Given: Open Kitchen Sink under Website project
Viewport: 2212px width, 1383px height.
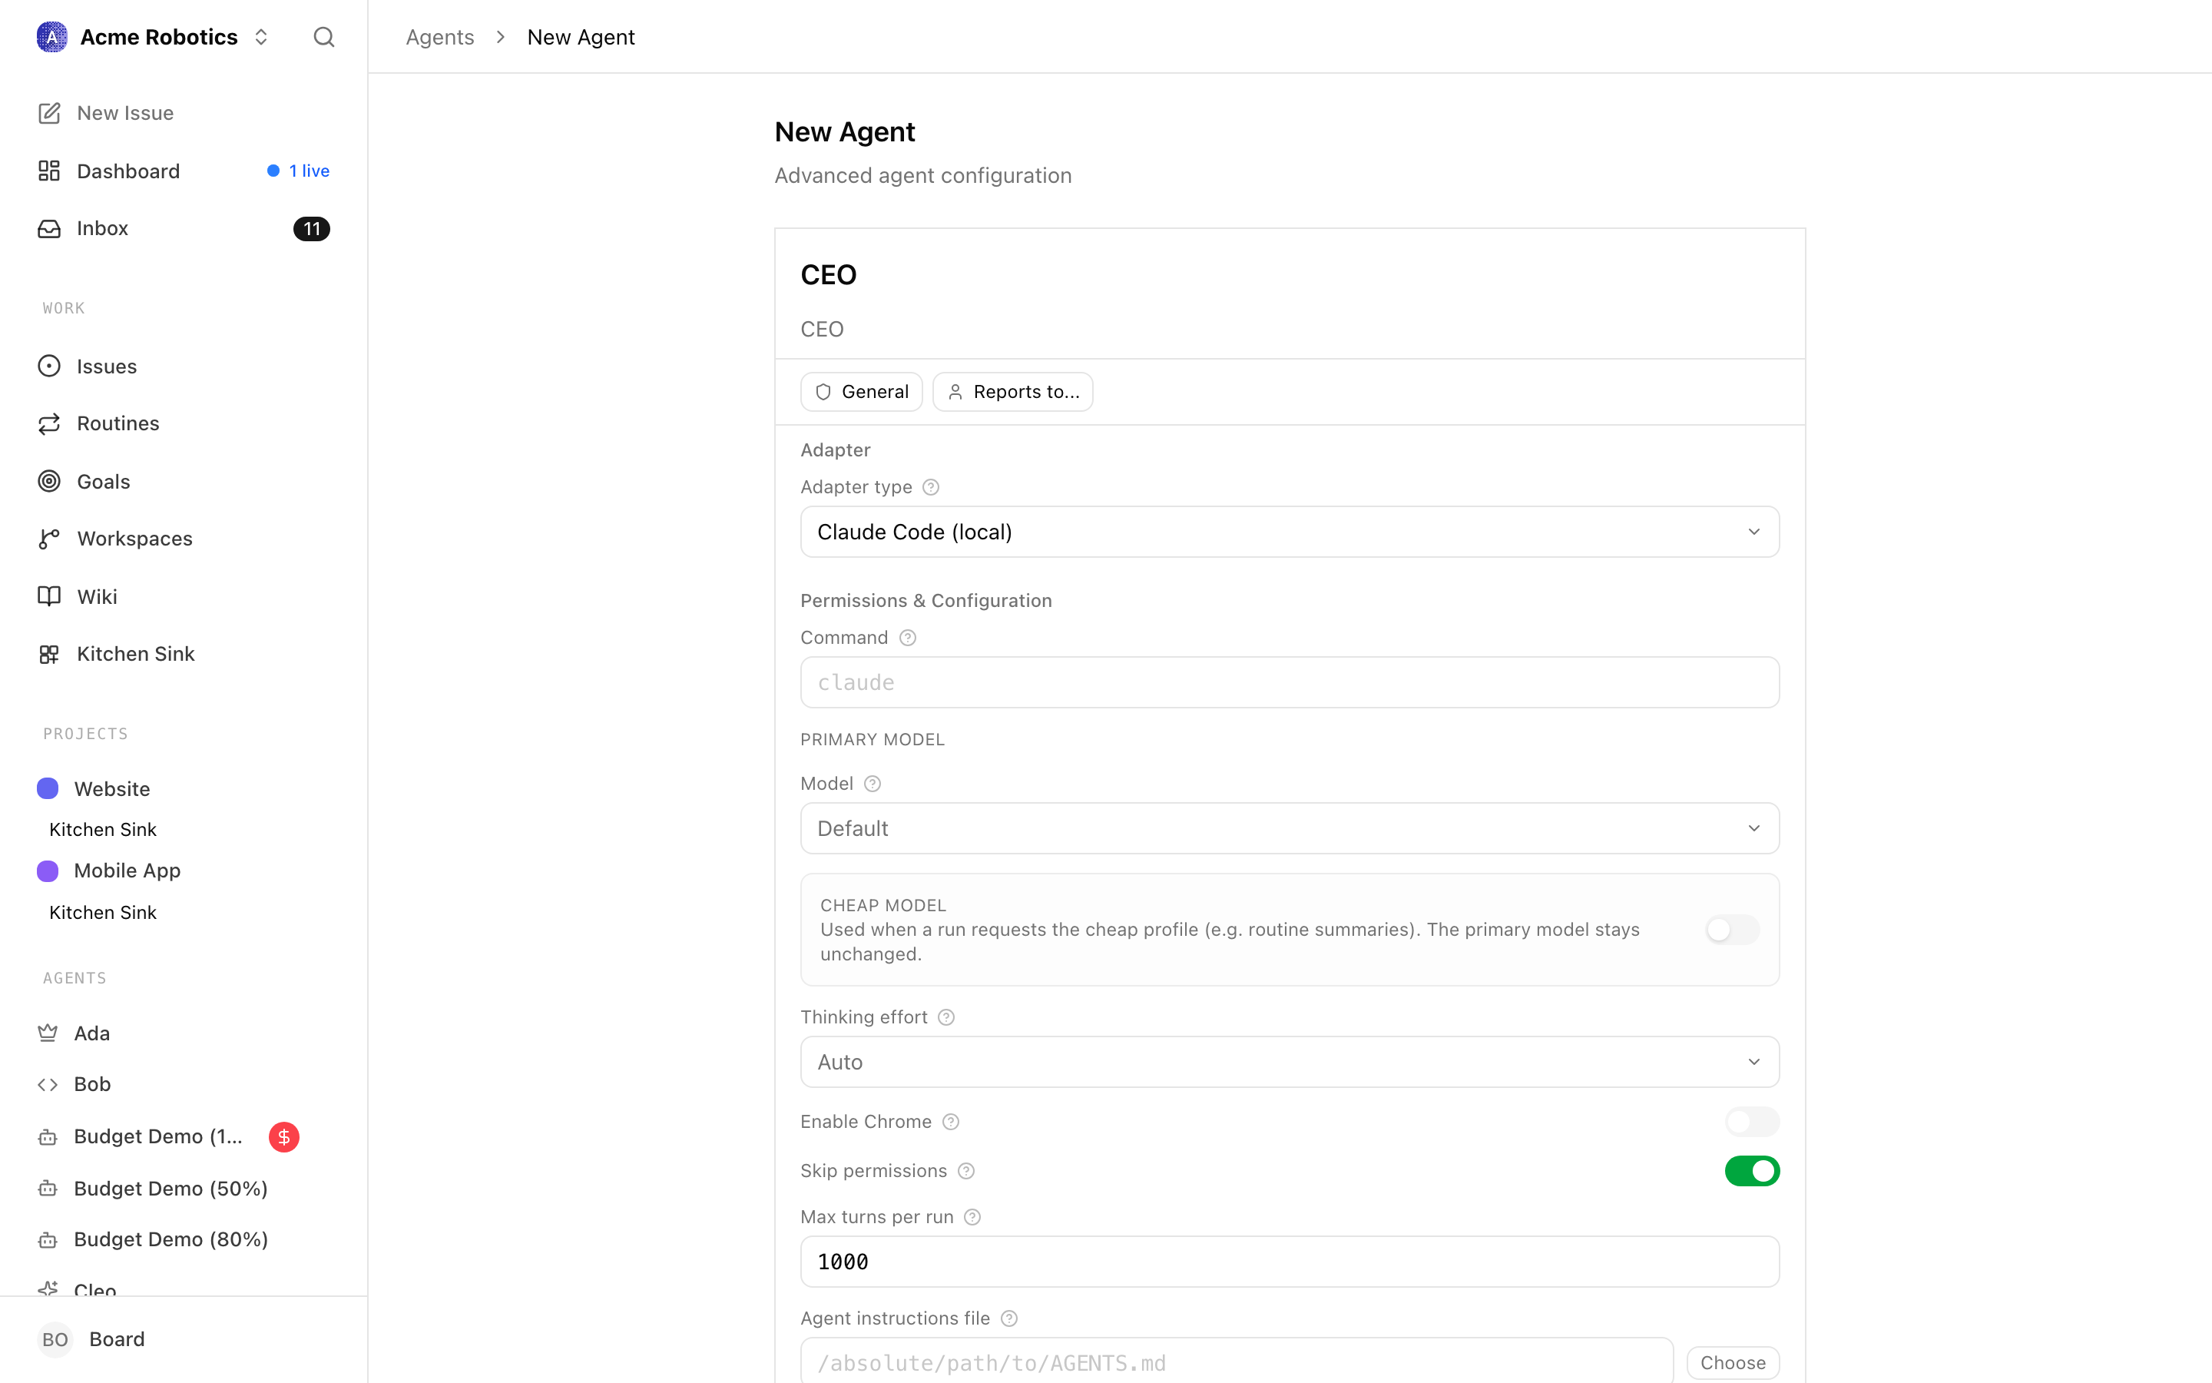Looking at the screenshot, I should (102, 830).
